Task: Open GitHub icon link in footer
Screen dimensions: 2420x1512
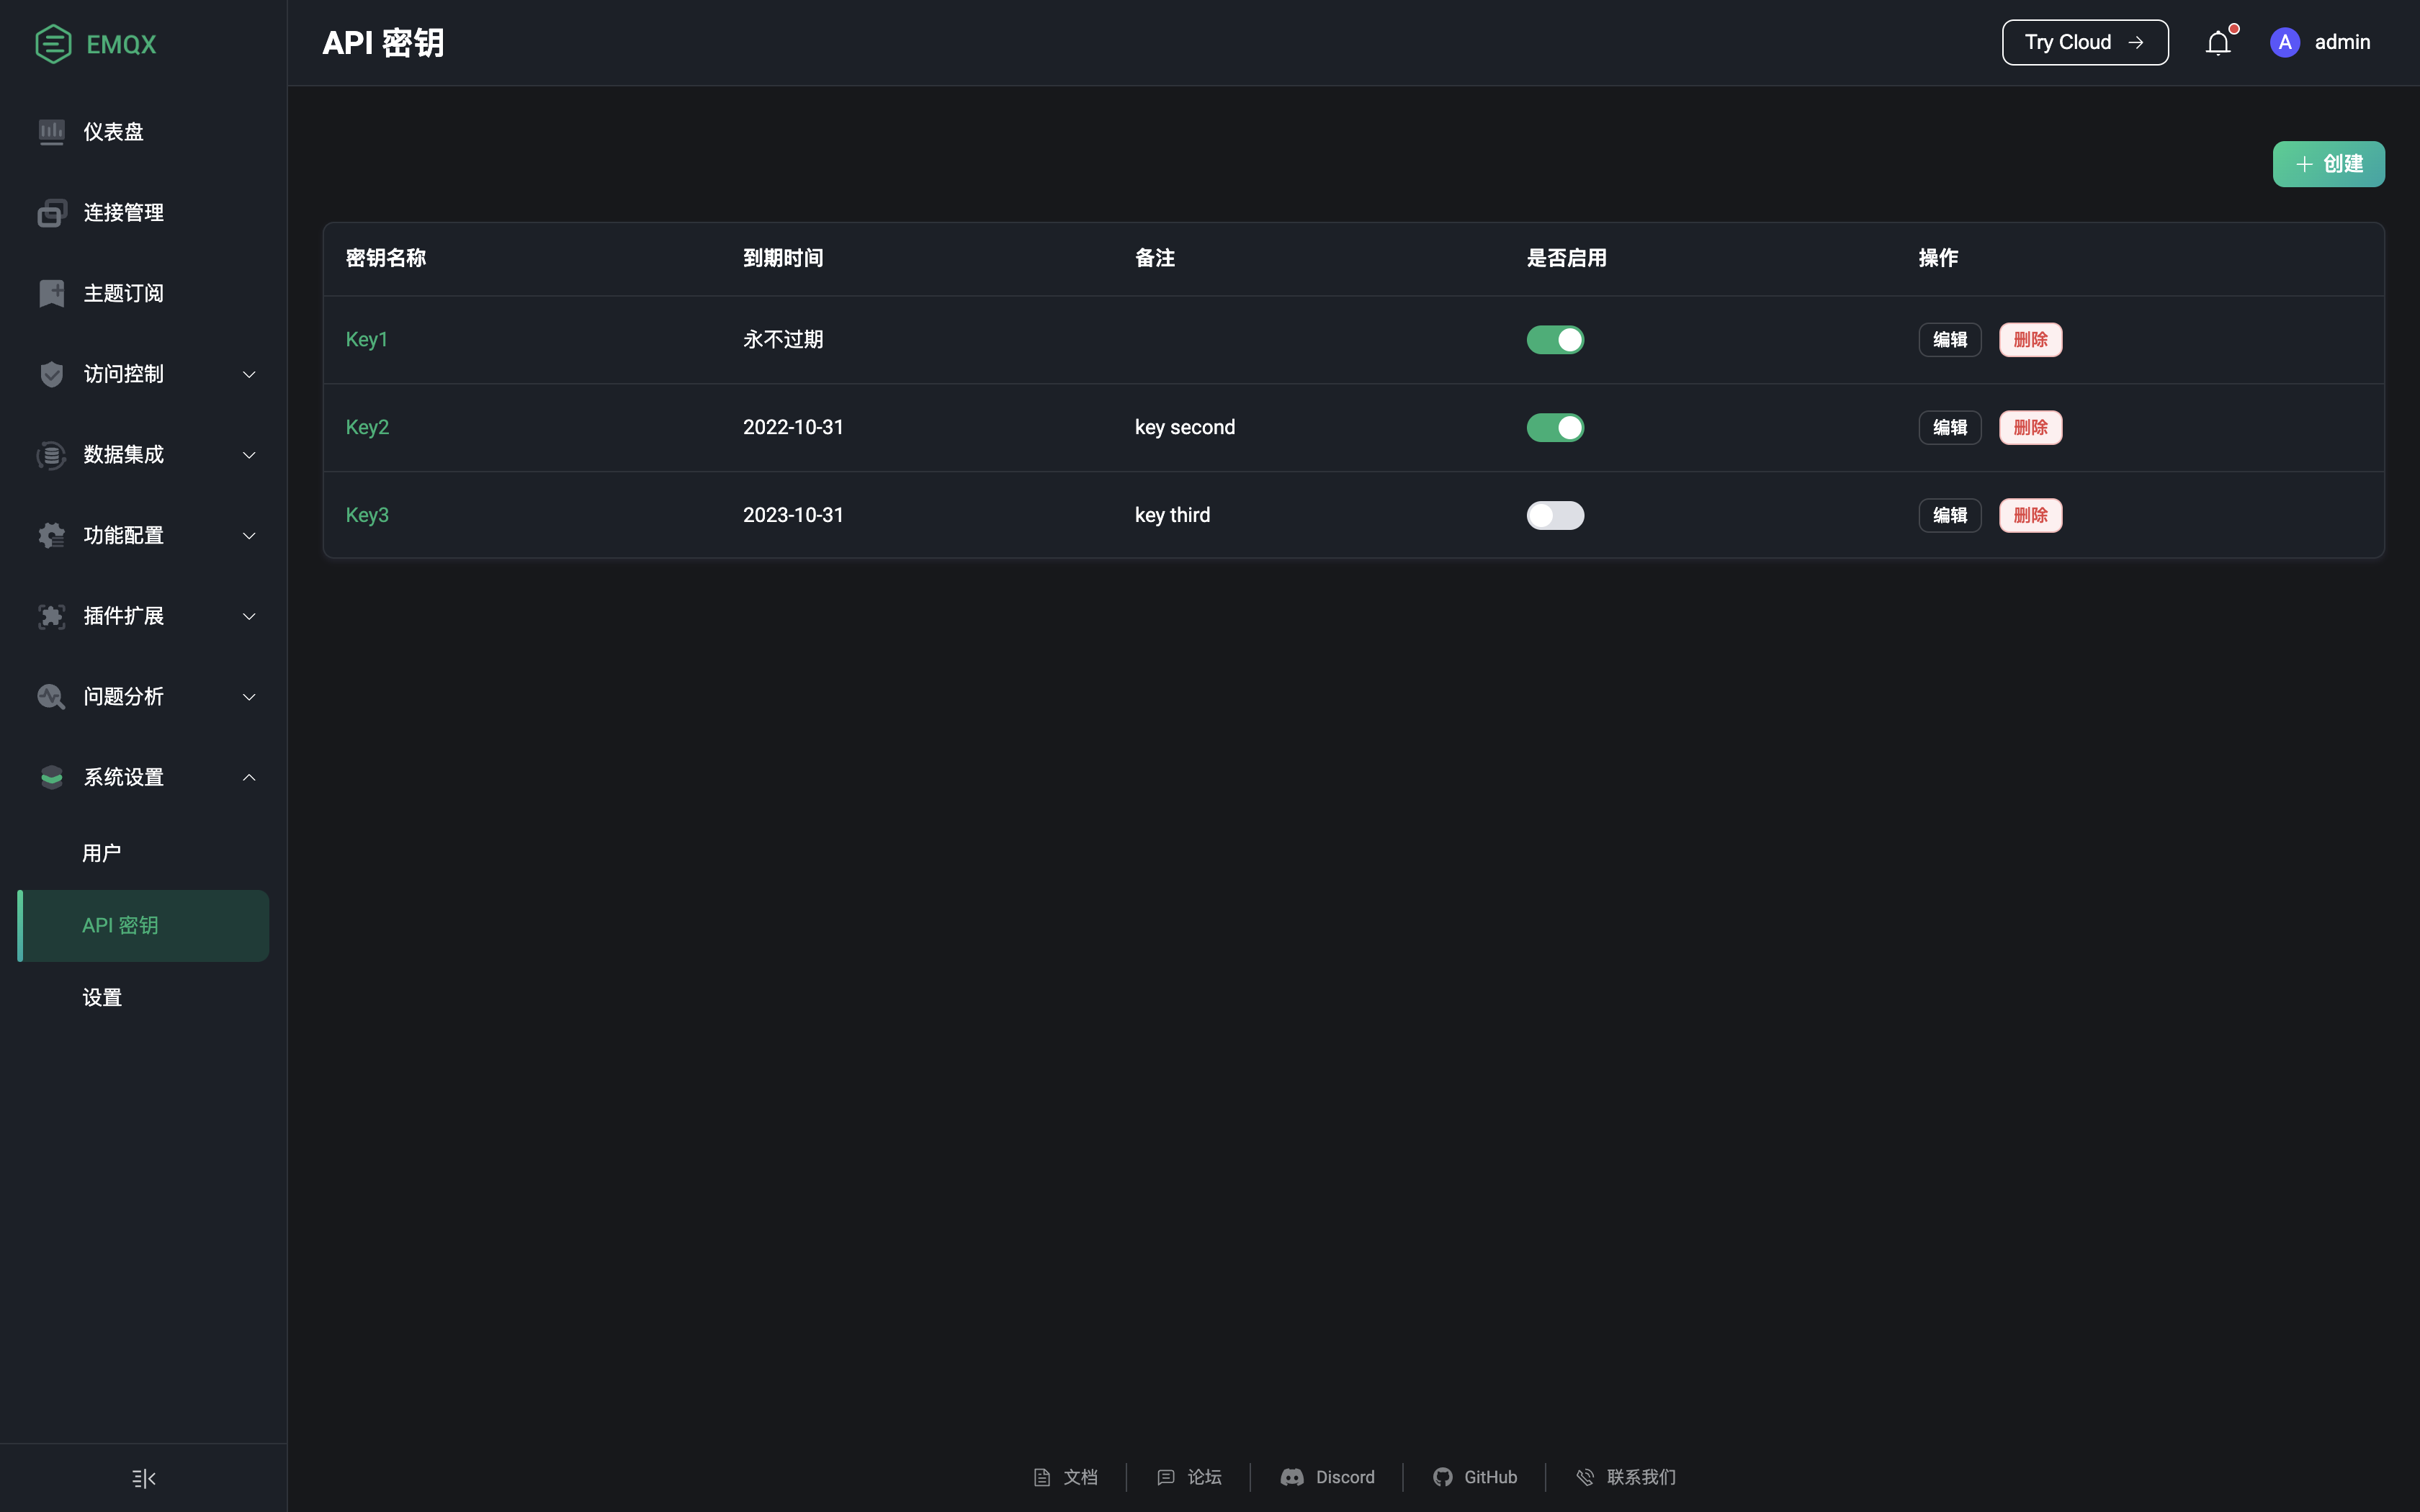Action: pyautogui.click(x=1442, y=1477)
